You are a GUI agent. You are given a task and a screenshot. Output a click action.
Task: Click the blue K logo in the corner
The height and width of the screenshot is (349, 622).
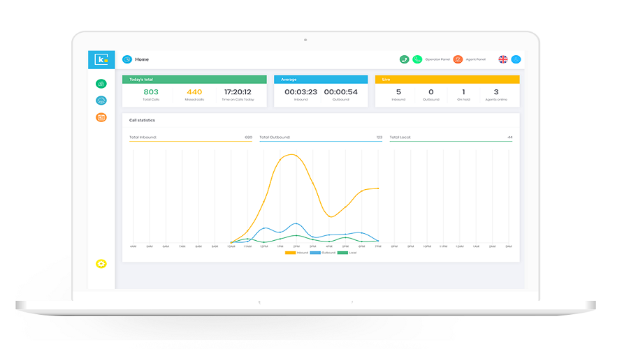(101, 59)
